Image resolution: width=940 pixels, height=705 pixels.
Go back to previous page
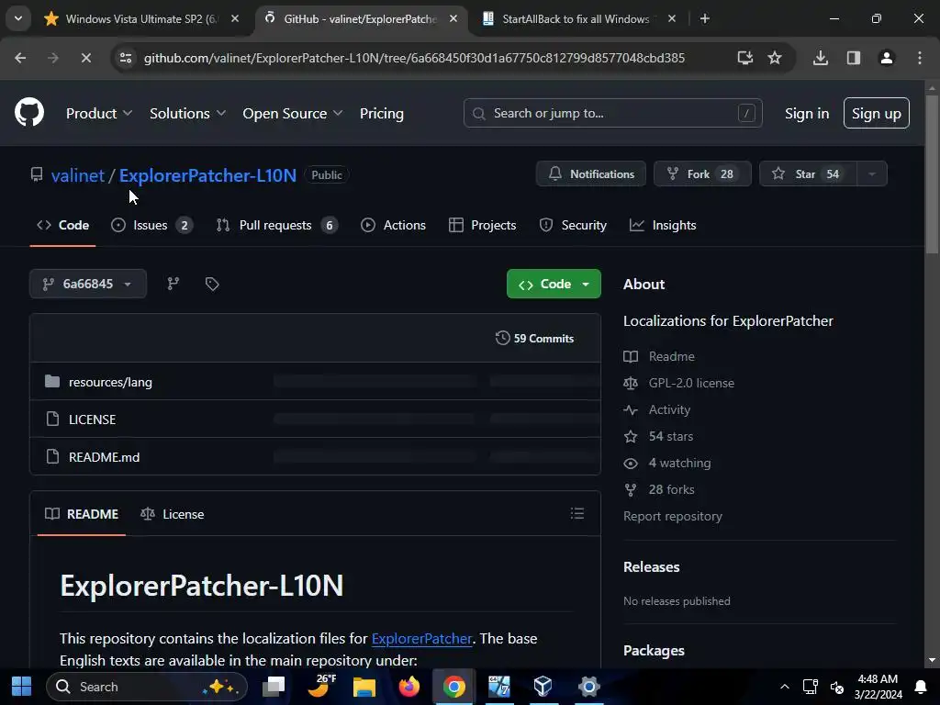20,58
